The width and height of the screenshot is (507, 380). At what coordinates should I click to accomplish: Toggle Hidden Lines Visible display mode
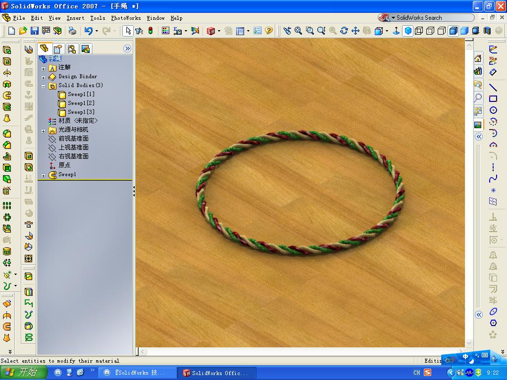[x=430, y=31]
